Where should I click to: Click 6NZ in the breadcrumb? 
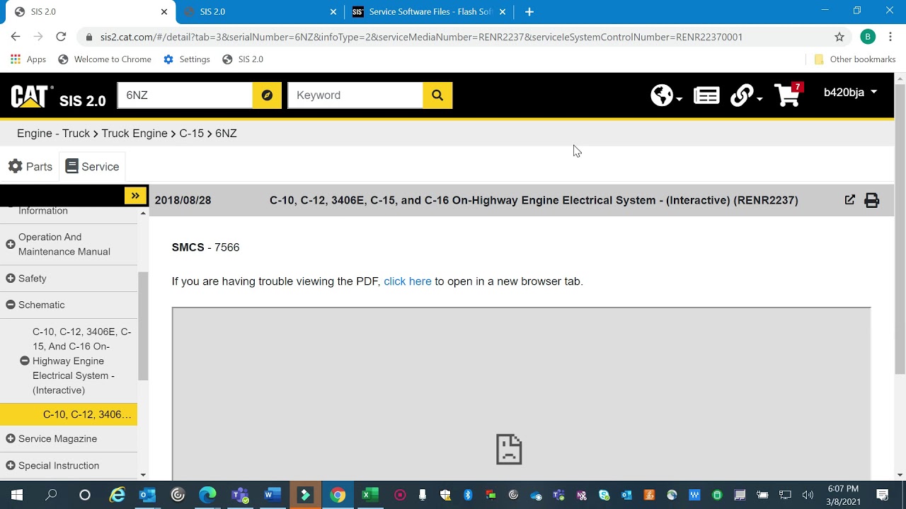pos(226,134)
